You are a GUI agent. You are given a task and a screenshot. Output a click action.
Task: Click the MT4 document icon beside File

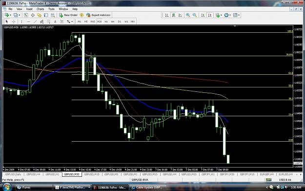coord(5,9)
